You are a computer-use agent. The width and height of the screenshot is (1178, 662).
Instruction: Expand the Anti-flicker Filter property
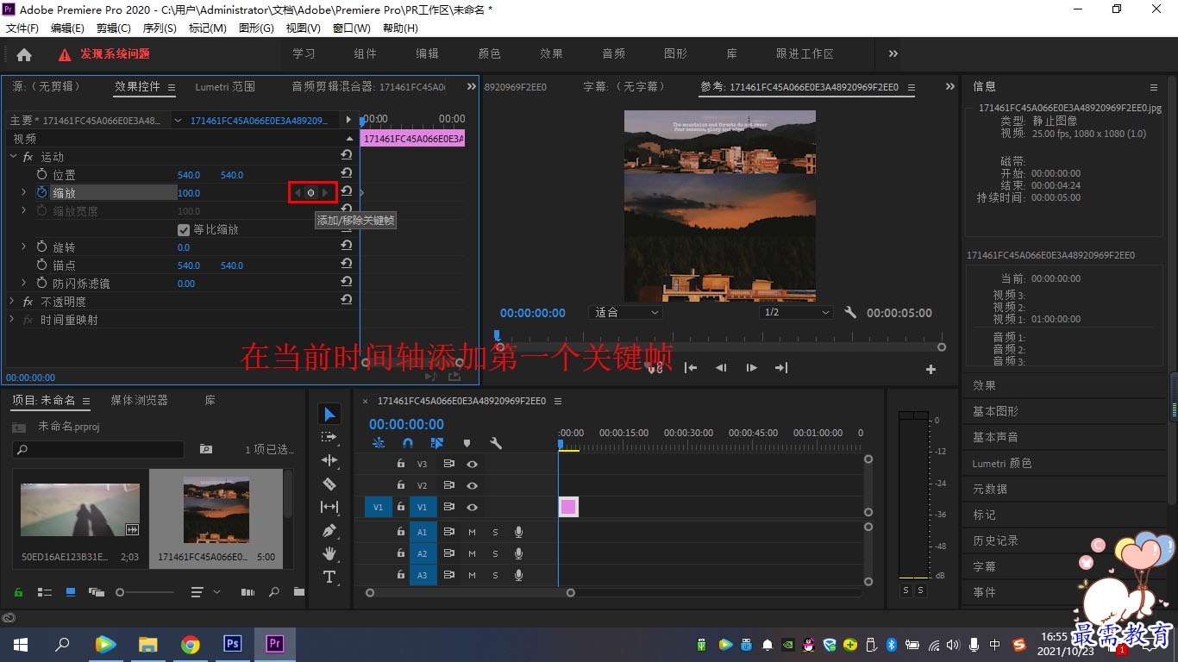point(23,283)
